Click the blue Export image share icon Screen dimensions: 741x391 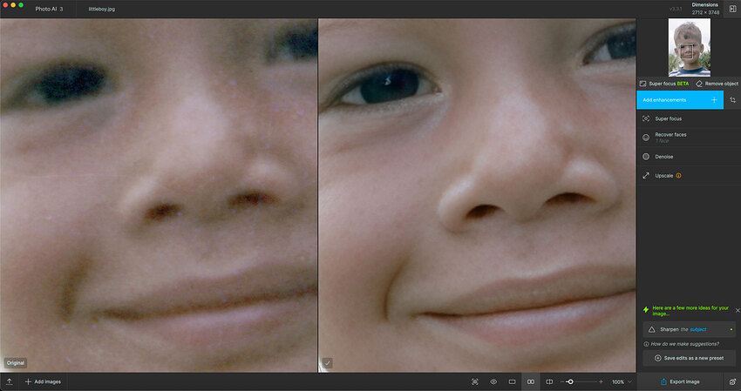[663, 381]
